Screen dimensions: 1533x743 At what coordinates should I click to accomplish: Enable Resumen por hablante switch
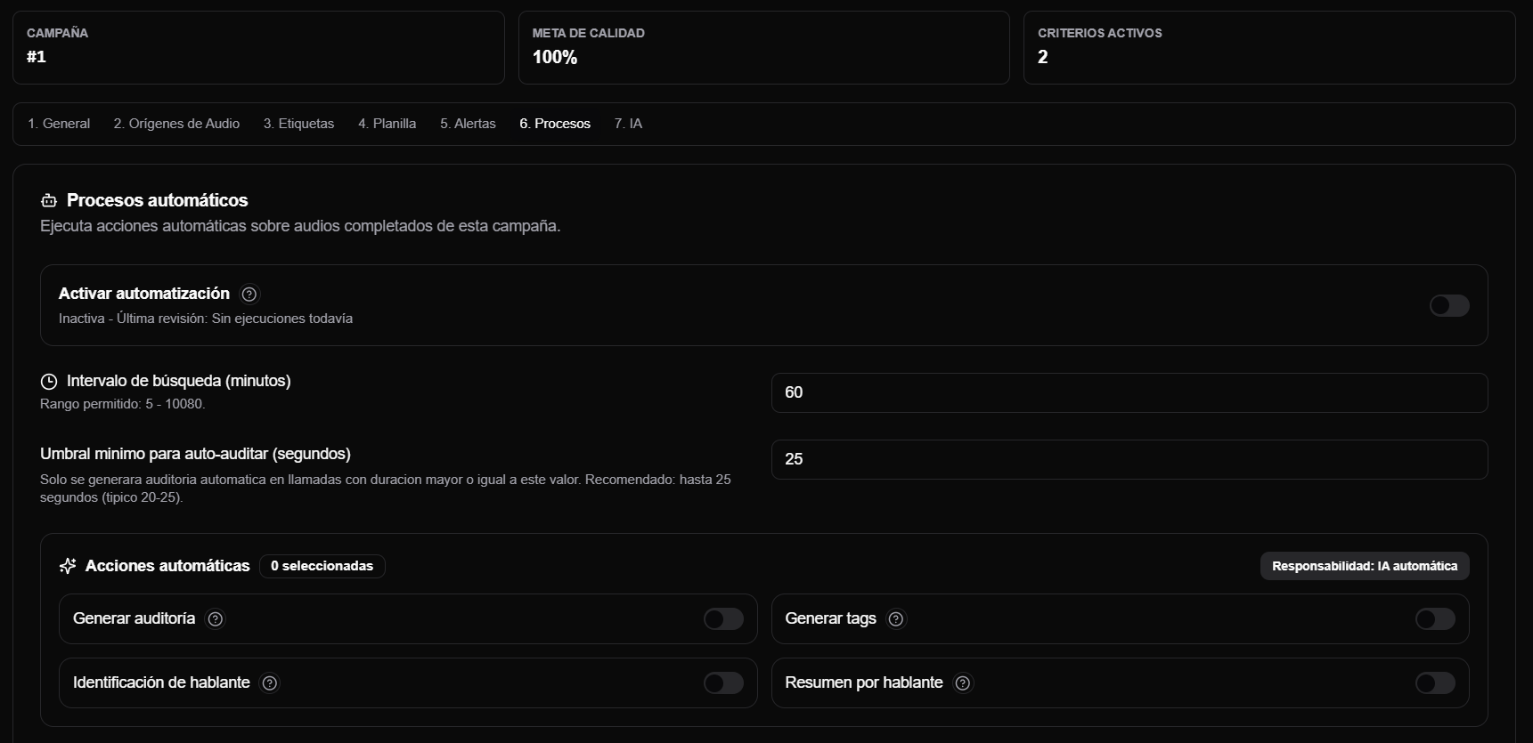pos(1435,683)
